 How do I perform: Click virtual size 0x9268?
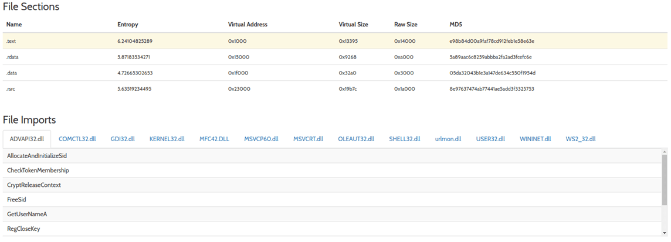coord(348,57)
